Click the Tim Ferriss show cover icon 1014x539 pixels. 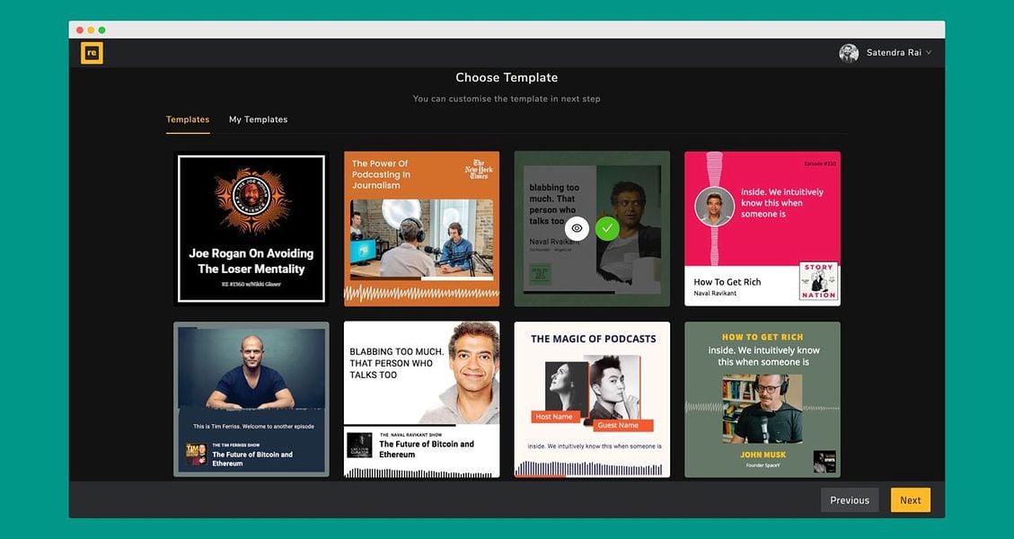click(197, 455)
